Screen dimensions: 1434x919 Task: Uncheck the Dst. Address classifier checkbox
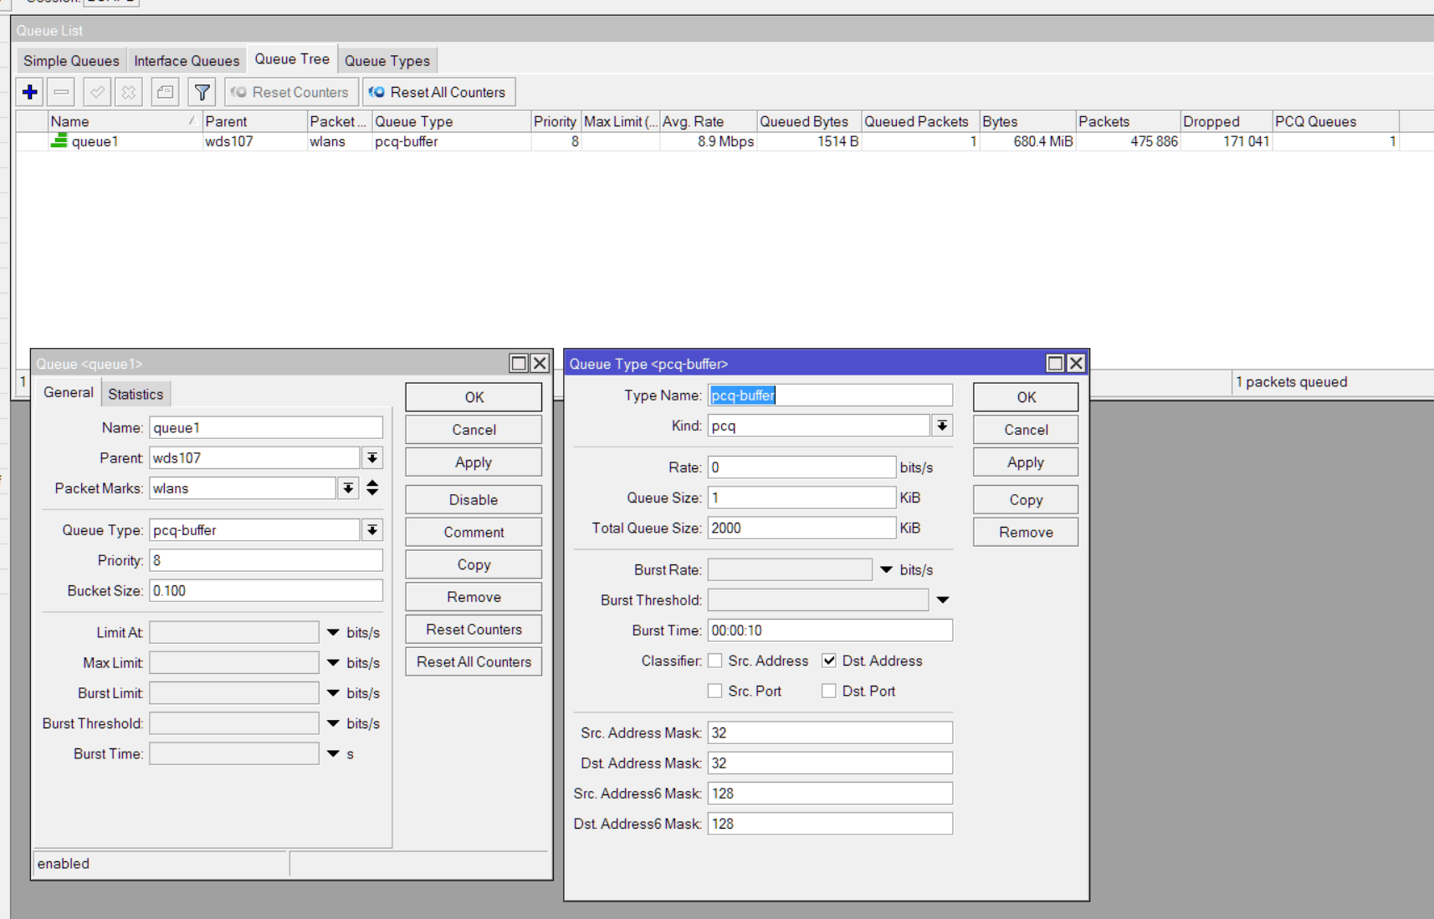pos(828,661)
